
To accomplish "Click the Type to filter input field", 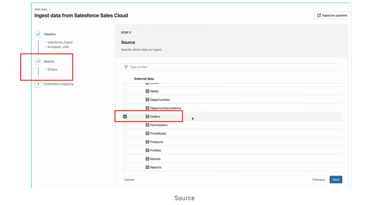I will click(x=220, y=67).
